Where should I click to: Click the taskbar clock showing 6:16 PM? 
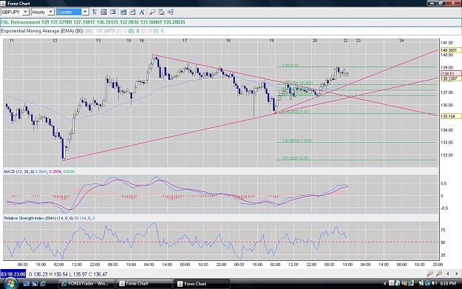[x=448, y=283]
